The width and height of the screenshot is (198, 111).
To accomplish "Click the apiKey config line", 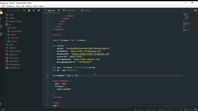I will click(84, 48).
